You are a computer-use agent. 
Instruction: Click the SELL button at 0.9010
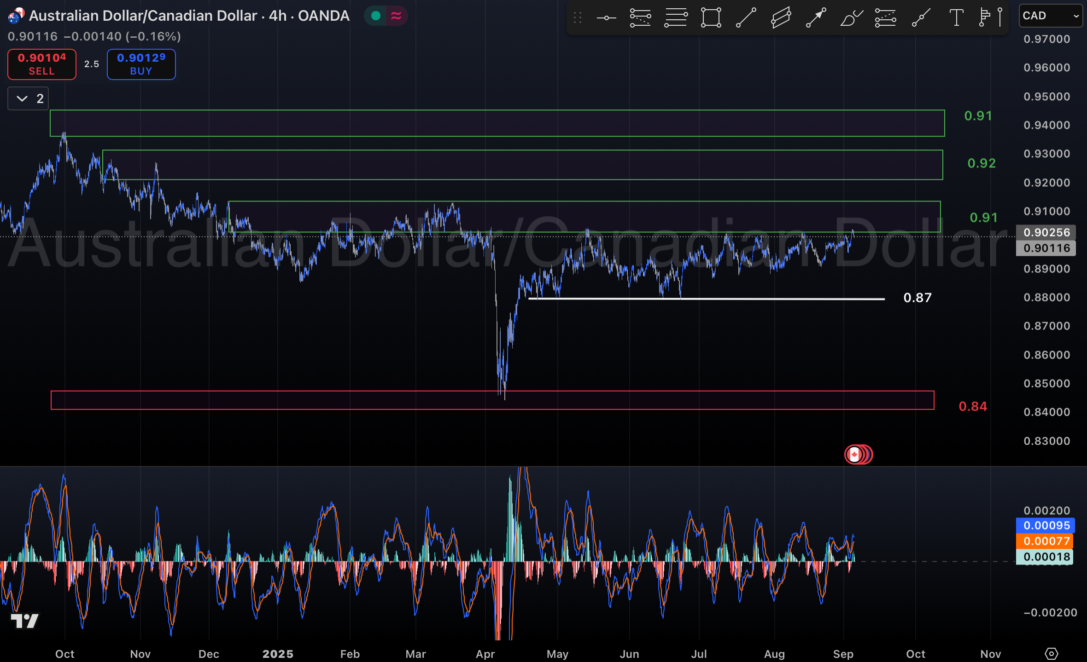point(41,64)
